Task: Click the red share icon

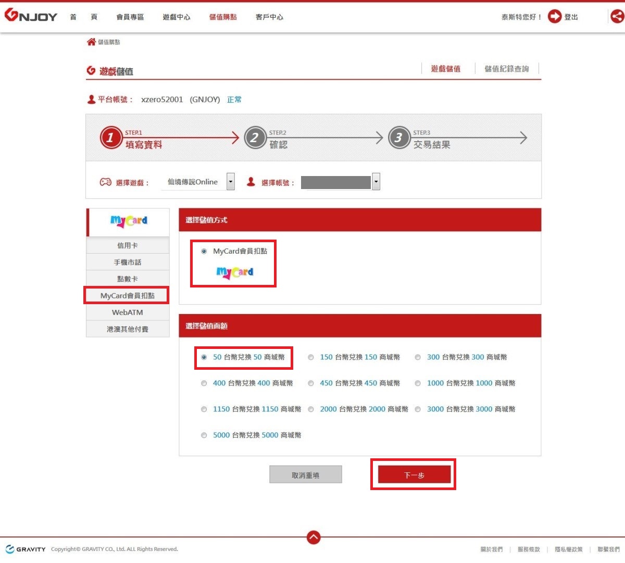Action: tap(617, 17)
